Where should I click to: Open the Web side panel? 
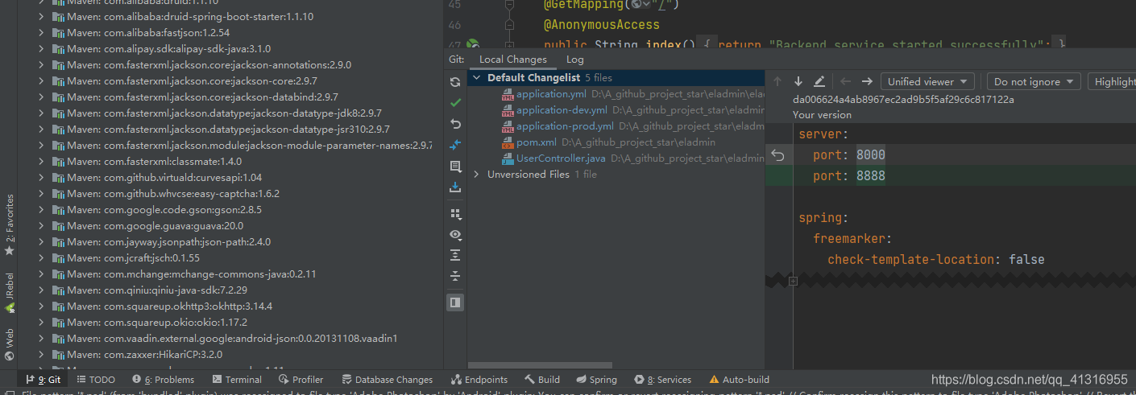pos(10,344)
